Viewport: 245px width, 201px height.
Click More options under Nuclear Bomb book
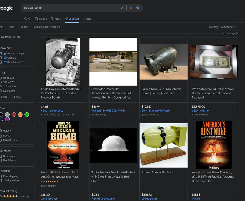tap(48, 186)
